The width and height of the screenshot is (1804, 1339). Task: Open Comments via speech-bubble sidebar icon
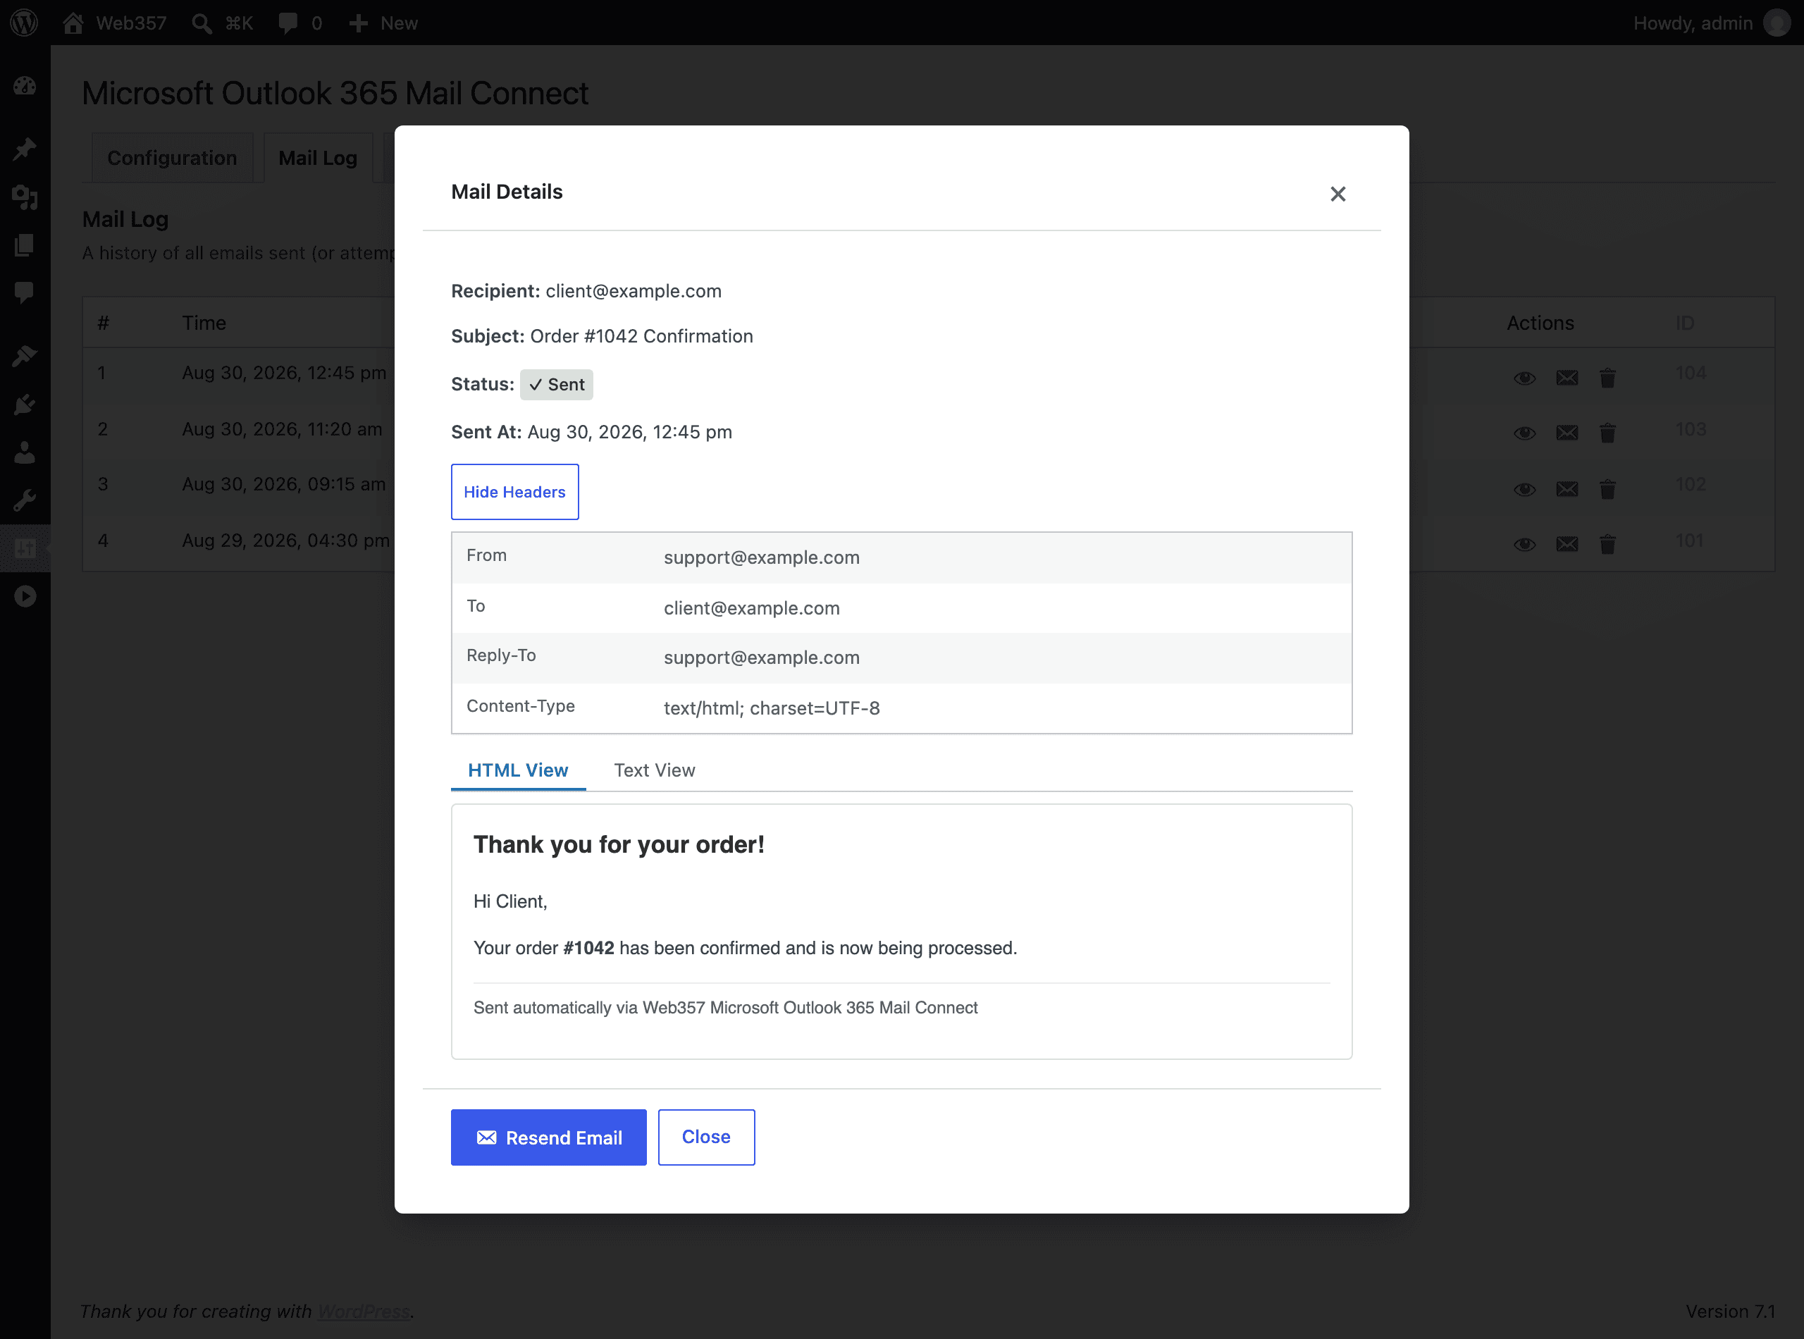pyautogui.click(x=25, y=292)
